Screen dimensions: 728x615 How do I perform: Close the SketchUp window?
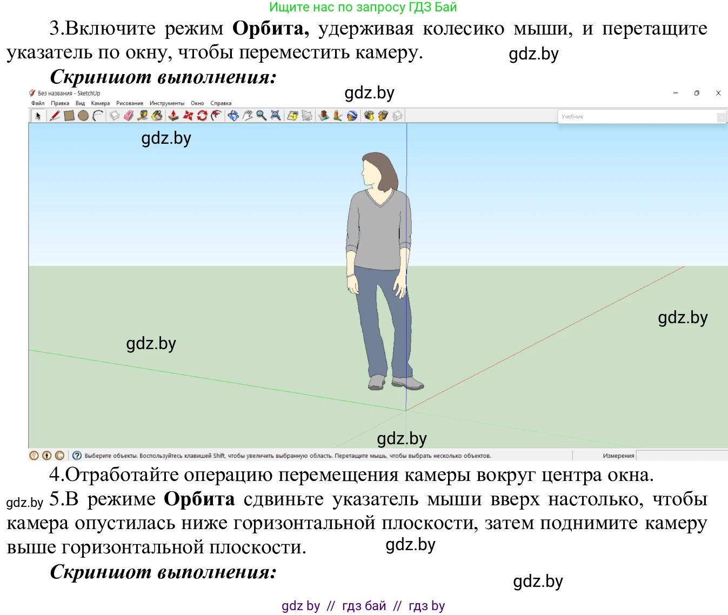coord(718,93)
